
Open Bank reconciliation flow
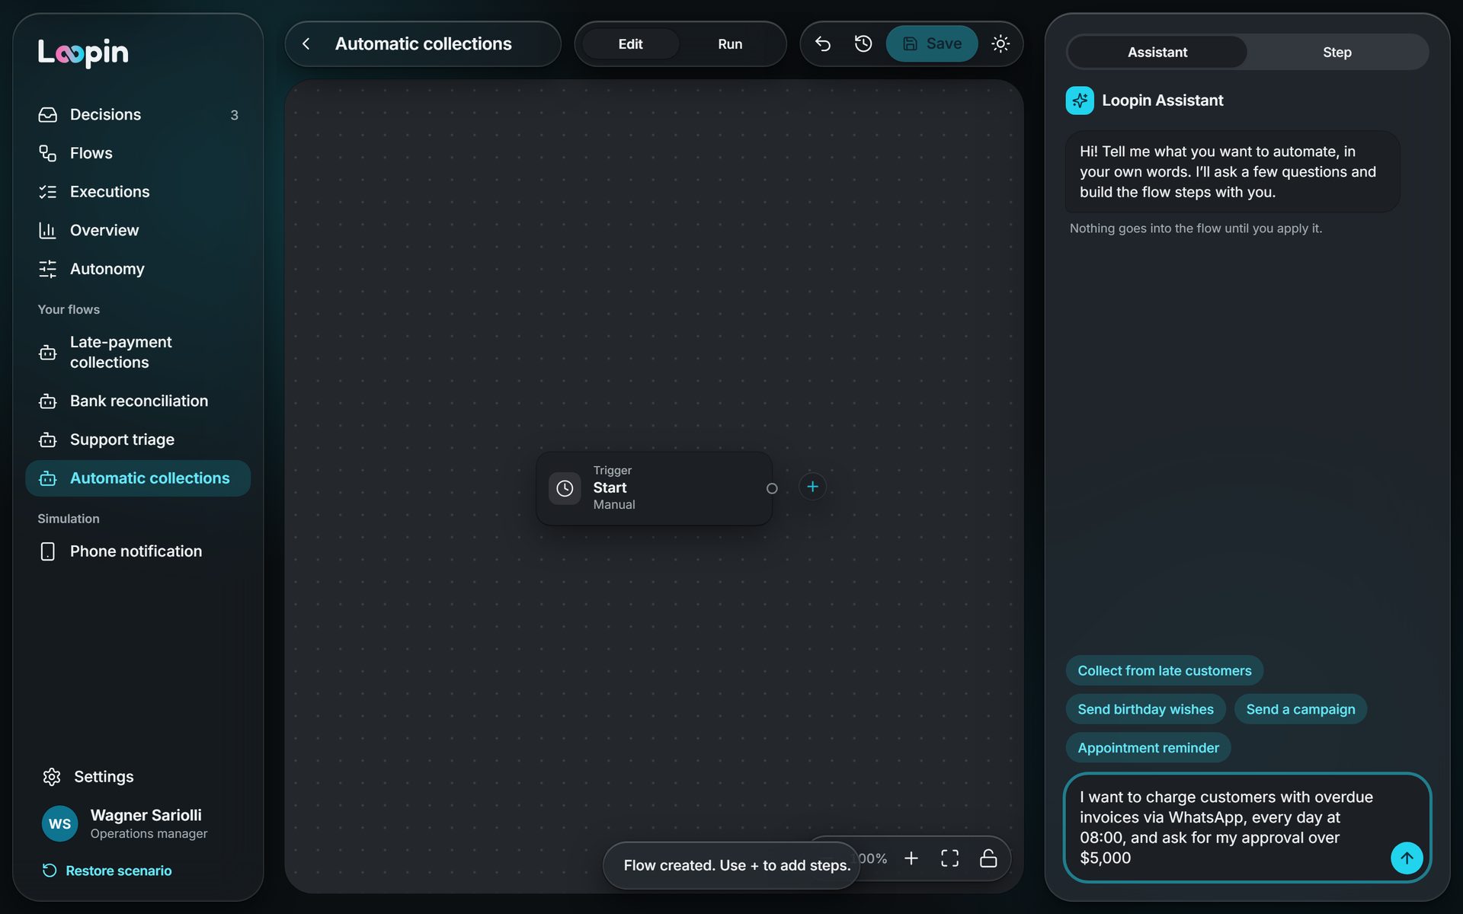pyautogui.click(x=138, y=401)
